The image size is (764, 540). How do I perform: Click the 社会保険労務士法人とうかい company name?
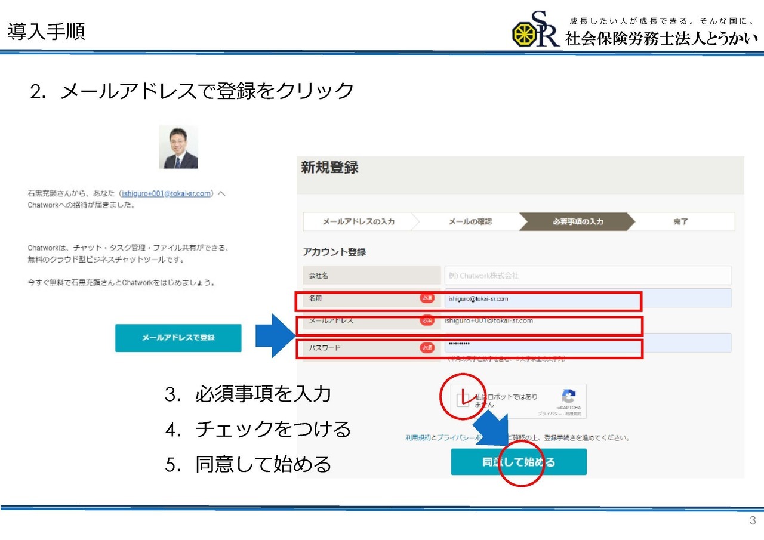click(x=661, y=38)
